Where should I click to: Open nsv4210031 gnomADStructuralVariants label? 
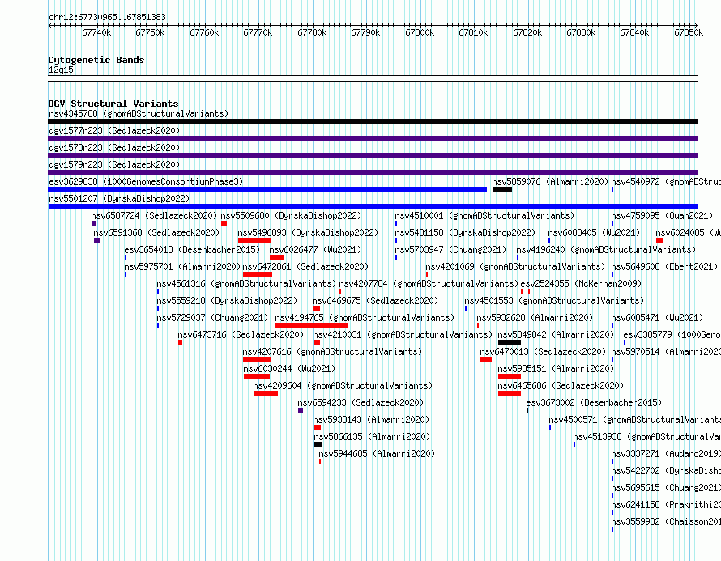[x=403, y=334]
